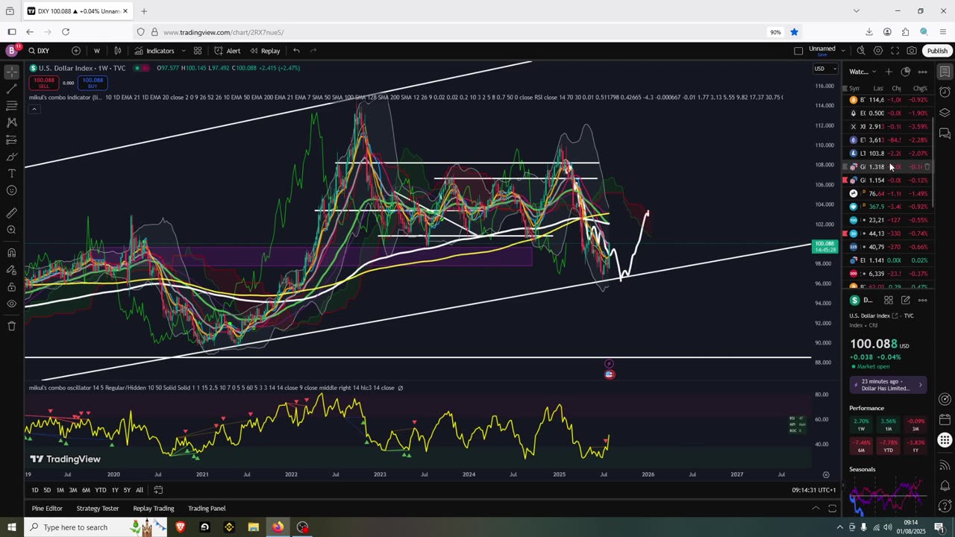Maximize the bottom panel icon
955x537 pixels.
tap(832, 509)
